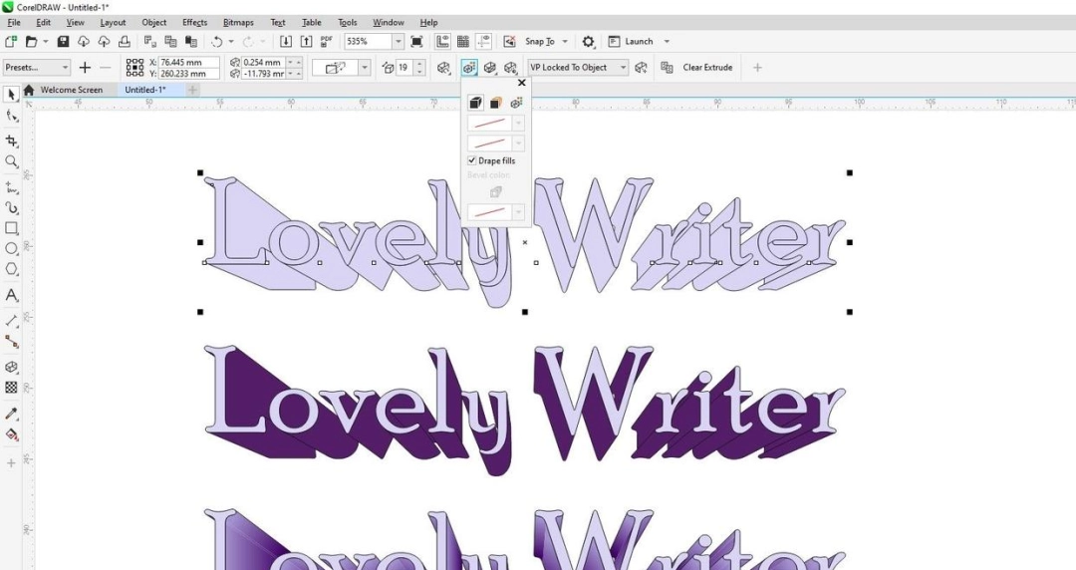Click the Welcome Screen home icon

point(29,90)
